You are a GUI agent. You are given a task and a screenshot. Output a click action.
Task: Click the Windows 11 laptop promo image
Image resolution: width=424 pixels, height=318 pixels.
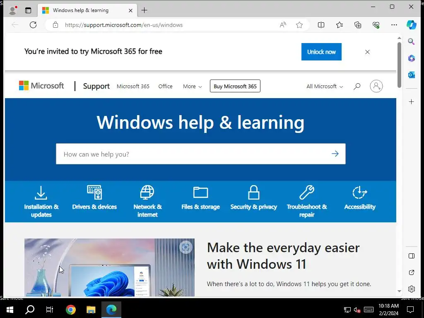pos(109,267)
